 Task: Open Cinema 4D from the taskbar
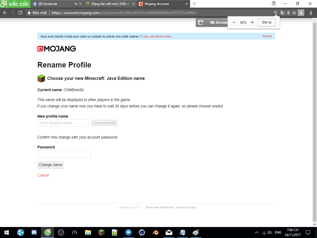142,232
